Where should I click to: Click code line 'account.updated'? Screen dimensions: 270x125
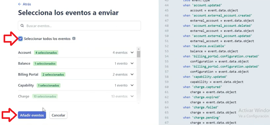(x=202, y=5)
